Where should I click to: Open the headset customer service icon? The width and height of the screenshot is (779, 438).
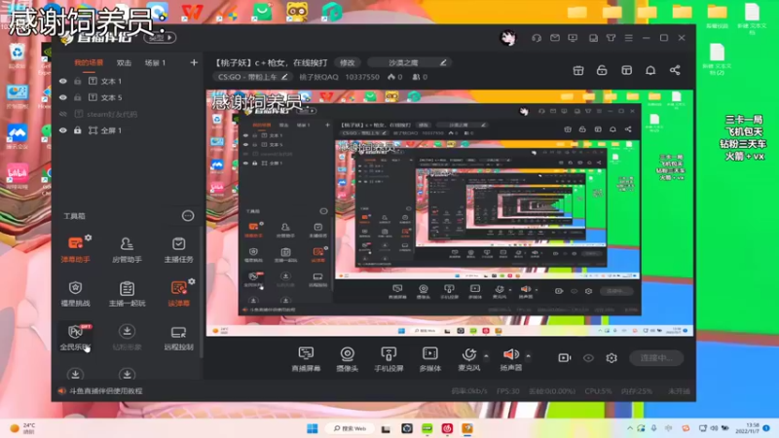coord(537,38)
